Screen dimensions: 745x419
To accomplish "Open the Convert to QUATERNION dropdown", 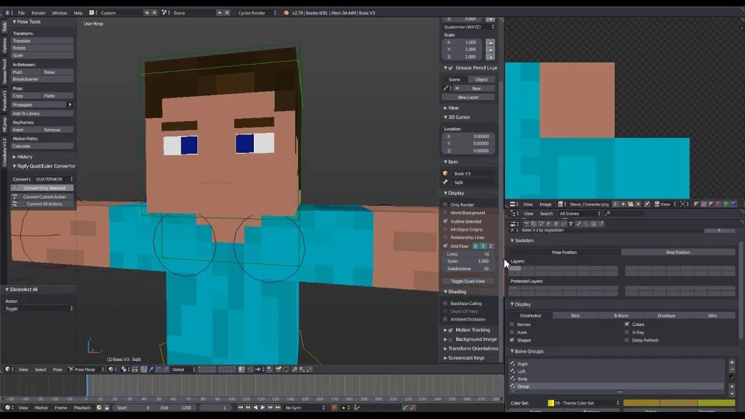I will (54, 179).
